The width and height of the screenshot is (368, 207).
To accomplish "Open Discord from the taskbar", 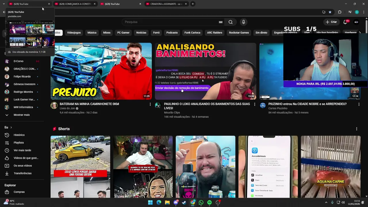I will [176, 202].
